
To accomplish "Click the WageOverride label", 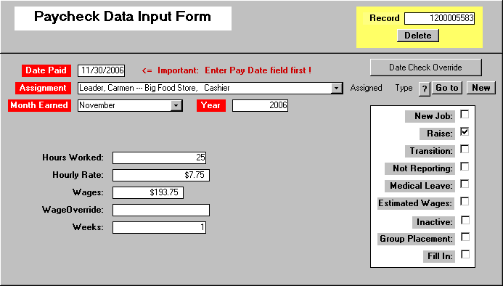I will [x=73, y=210].
